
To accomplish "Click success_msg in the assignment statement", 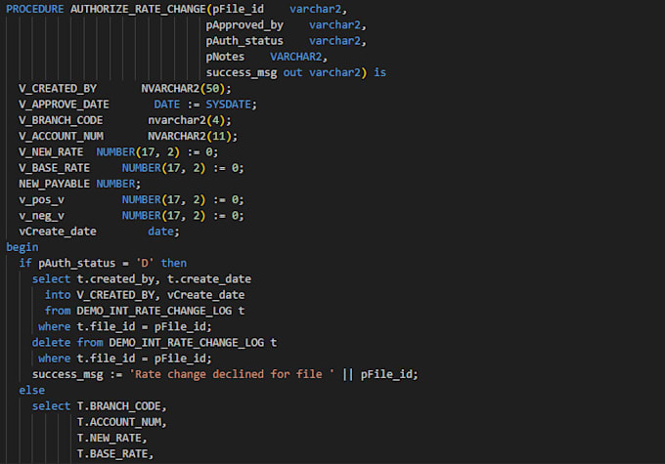I will pos(67,374).
